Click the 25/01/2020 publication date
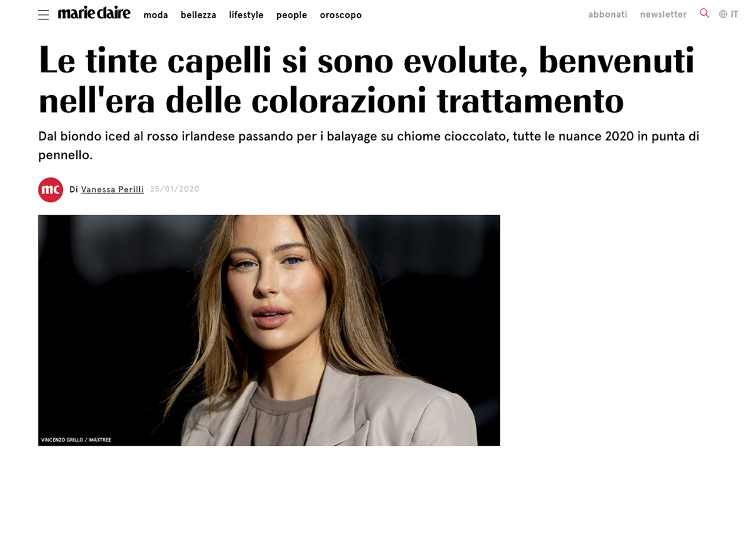 click(175, 189)
